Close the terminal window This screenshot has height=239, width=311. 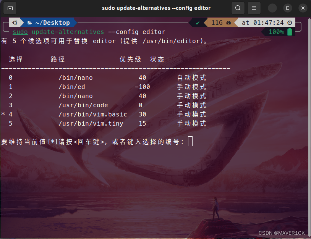(x=303, y=8)
